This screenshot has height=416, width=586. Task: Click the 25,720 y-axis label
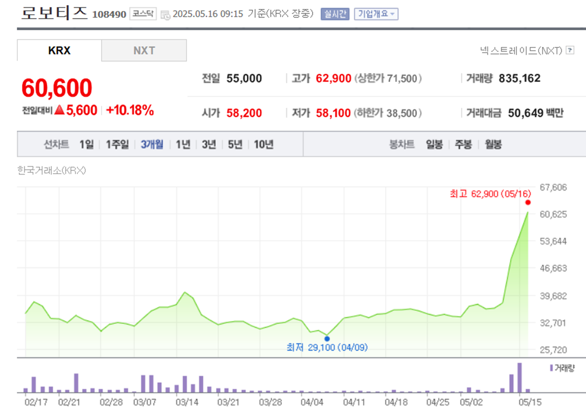coord(553,349)
